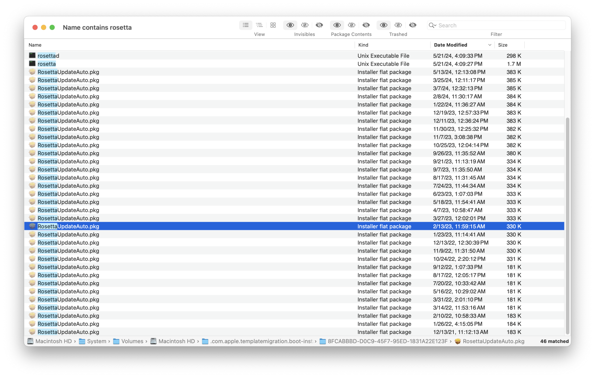Click Invisibles middle dimmed eye option

(305, 25)
